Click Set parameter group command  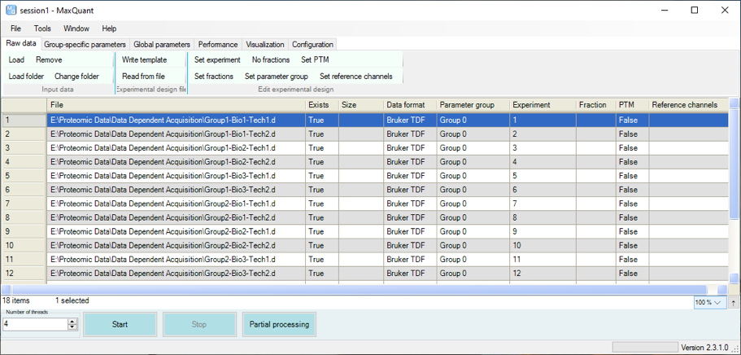(x=276, y=77)
